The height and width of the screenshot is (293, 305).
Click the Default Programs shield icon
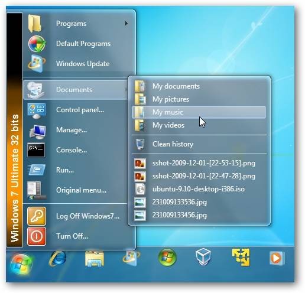click(x=37, y=44)
